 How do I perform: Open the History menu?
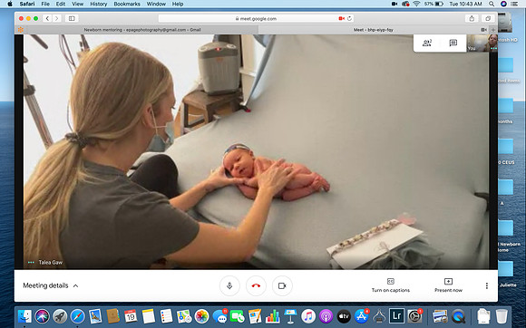[98, 4]
